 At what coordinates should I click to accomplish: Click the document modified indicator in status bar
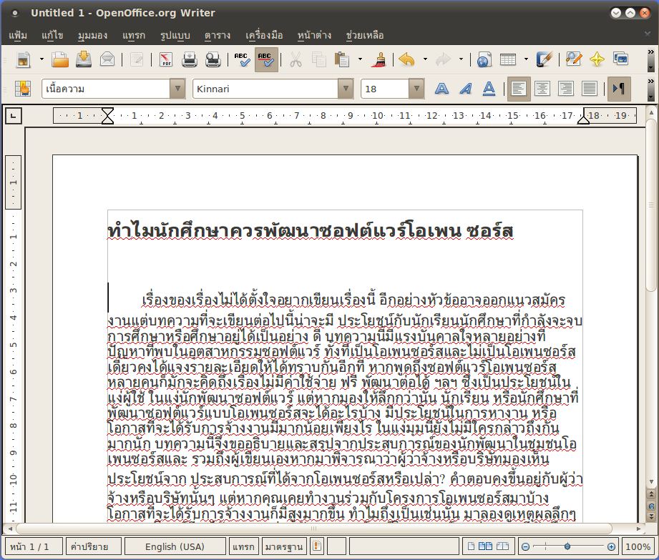(x=317, y=546)
